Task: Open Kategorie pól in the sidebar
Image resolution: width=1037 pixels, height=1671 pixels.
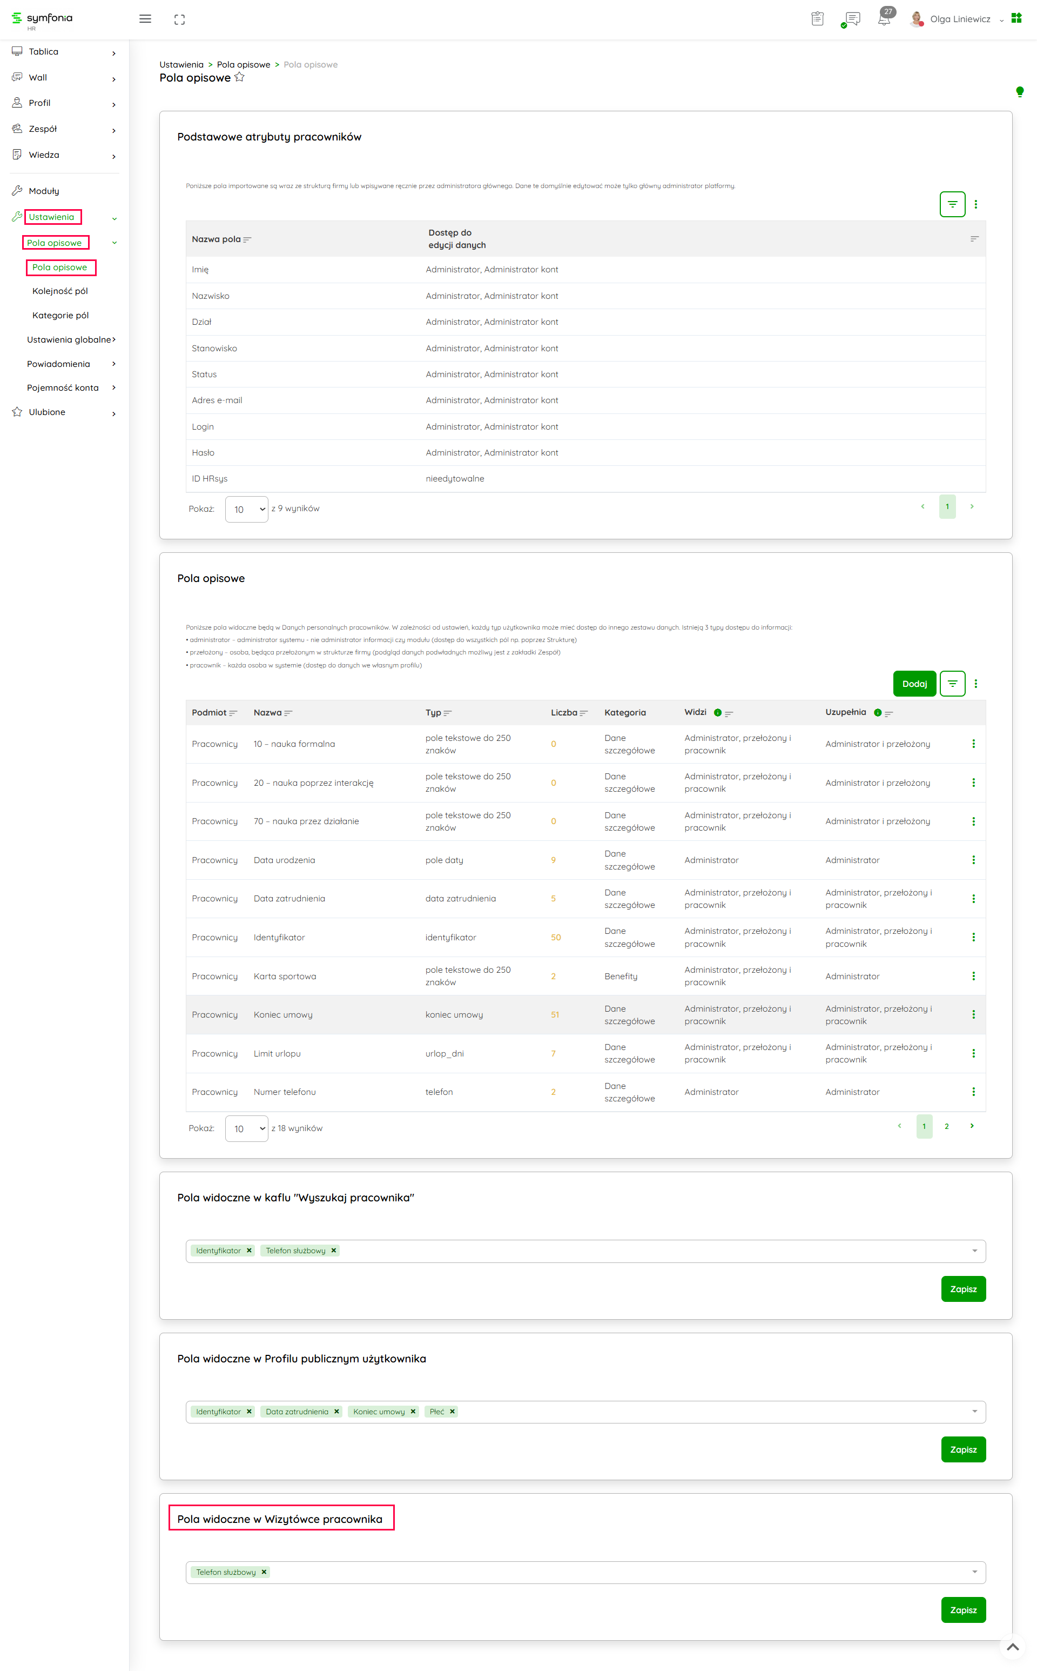Action: (60, 316)
